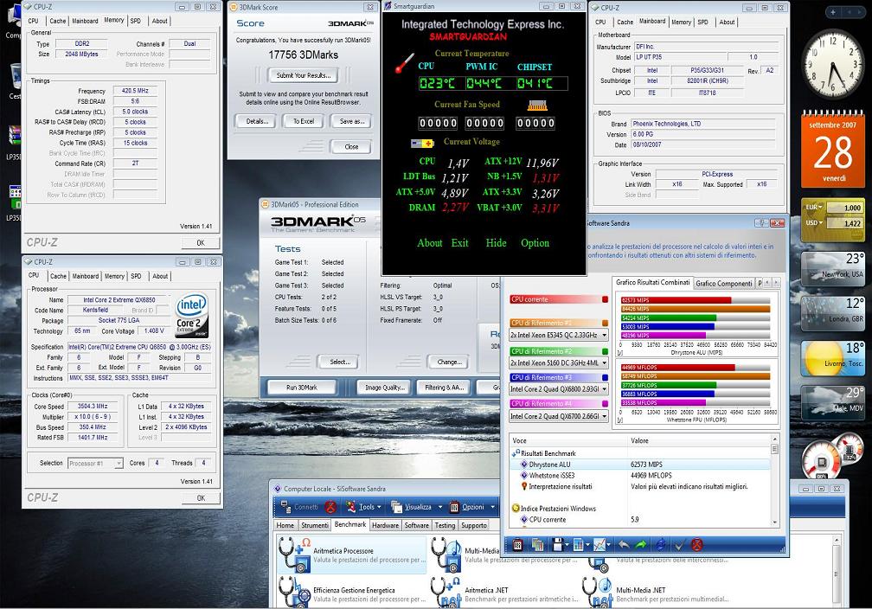Click the checkmark OK icon in Sandra results
Screen dimensions: 872x609
pos(679,544)
